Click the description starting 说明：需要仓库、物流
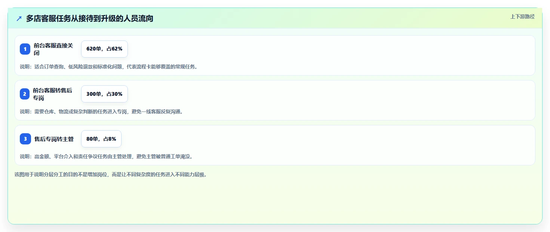 (x=101, y=112)
